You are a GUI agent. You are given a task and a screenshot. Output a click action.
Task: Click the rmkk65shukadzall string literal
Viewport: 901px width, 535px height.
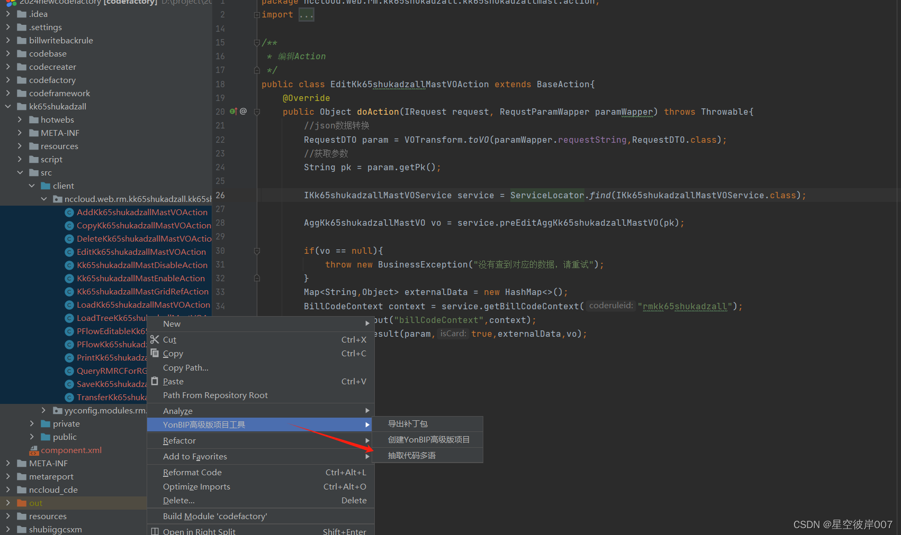[685, 306]
